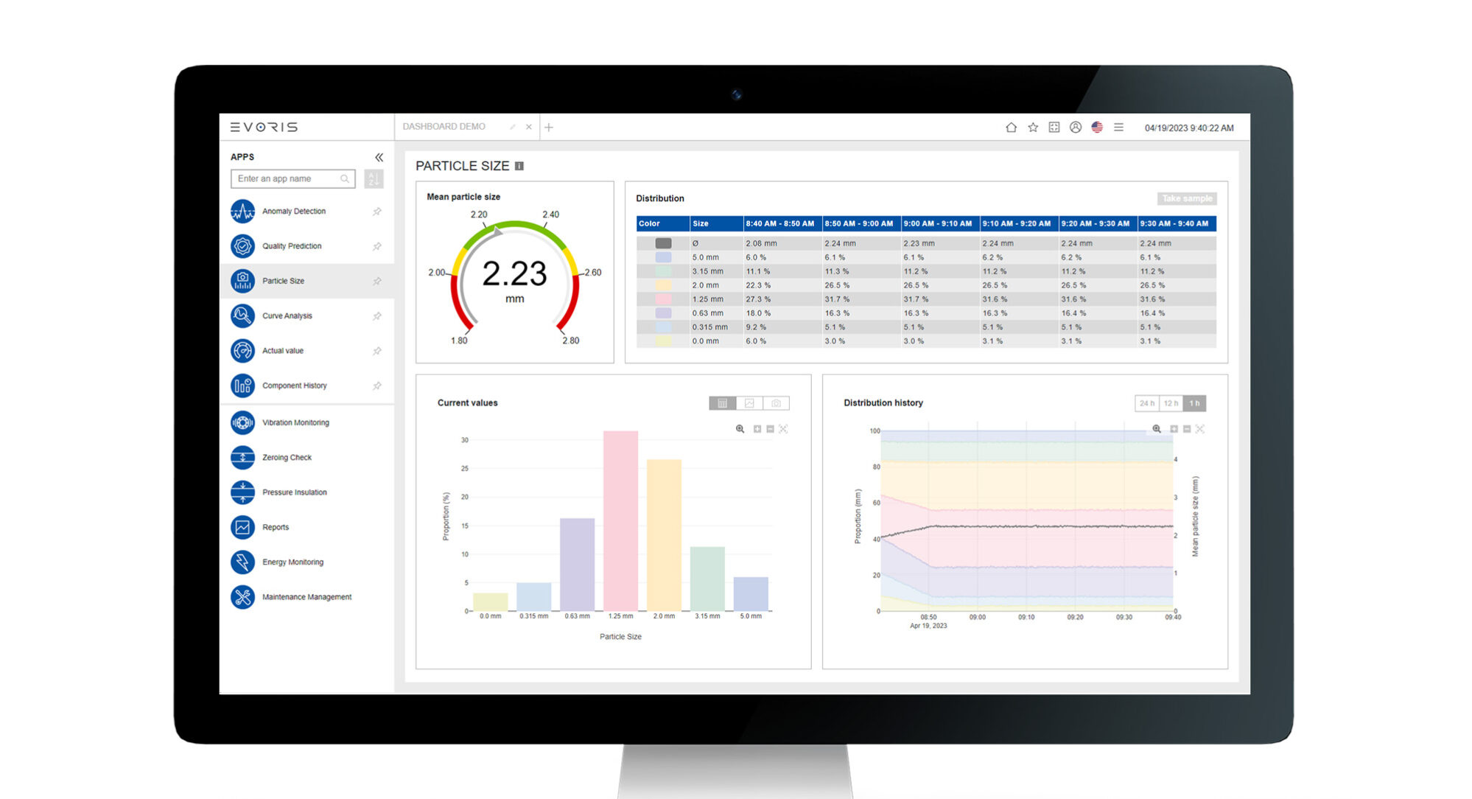Viewport: 1472px width, 799px height.
Task: Open the hamburger menu in header
Action: (1118, 128)
